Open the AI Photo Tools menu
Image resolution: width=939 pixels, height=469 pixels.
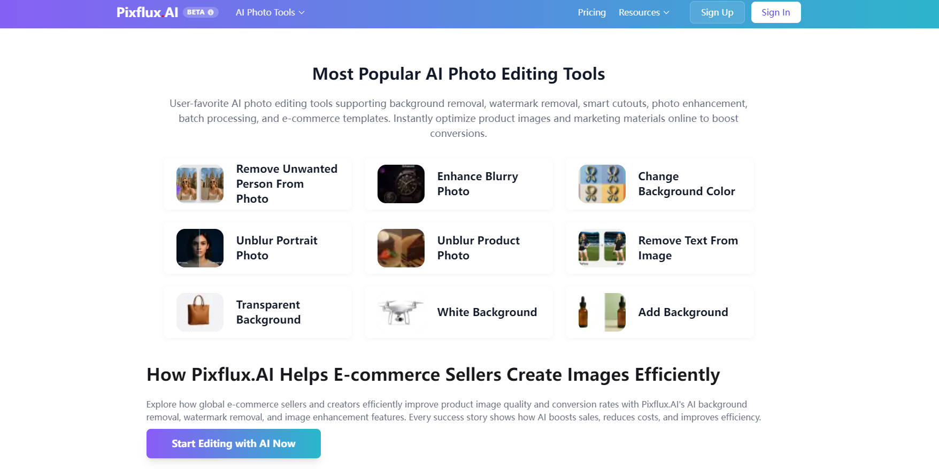(270, 12)
